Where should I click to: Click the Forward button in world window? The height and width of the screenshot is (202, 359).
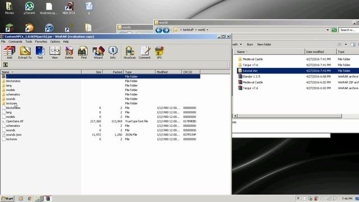pyautogui.click(x=166, y=30)
